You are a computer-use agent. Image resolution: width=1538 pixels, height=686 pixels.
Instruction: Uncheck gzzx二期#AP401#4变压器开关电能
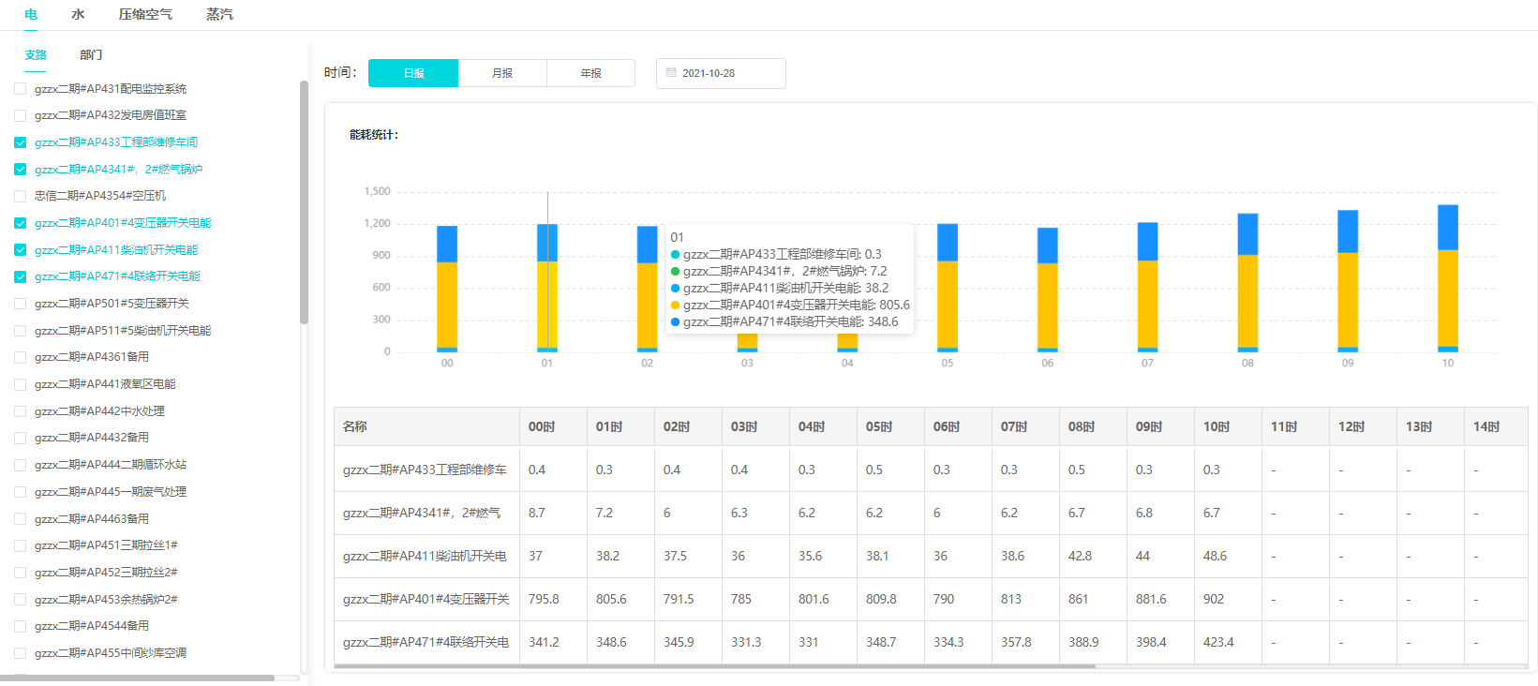(x=20, y=223)
